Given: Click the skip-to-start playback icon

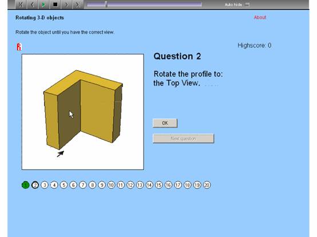Looking at the screenshot, I should (x=21, y=5).
